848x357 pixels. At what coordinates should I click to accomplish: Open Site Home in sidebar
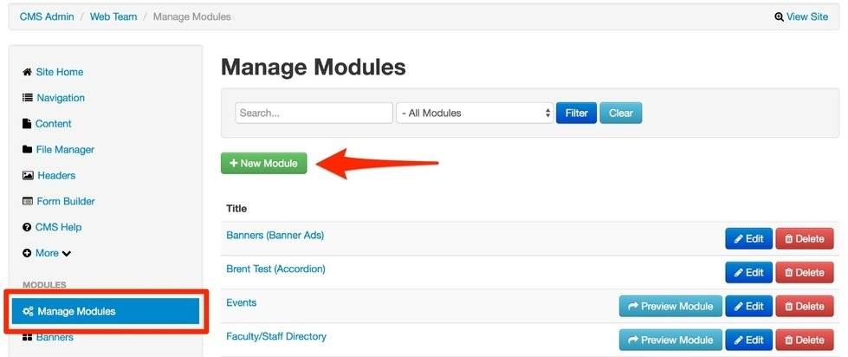[59, 72]
